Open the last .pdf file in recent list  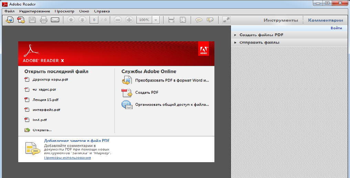coord(40,120)
